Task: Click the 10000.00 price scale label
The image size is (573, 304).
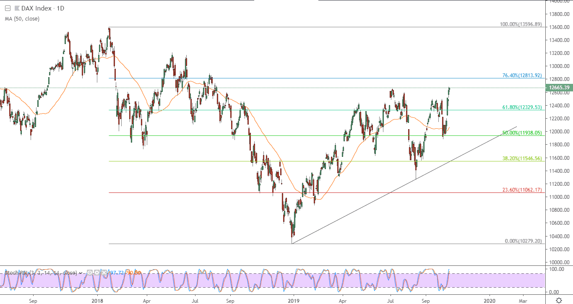Action: coord(560,262)
